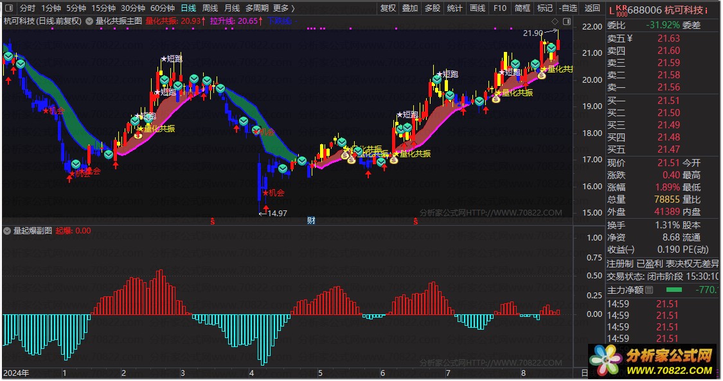723x381 pixels.
Task: Click the 卖一 price 21.56
Action: [x=668, y=87]
